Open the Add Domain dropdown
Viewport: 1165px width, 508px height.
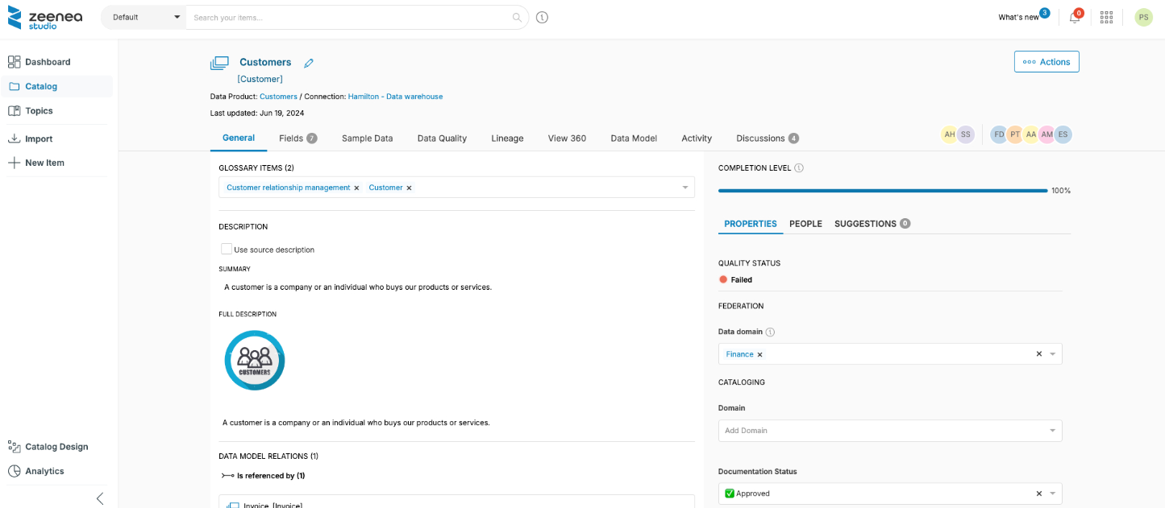(x=889, y=431)
